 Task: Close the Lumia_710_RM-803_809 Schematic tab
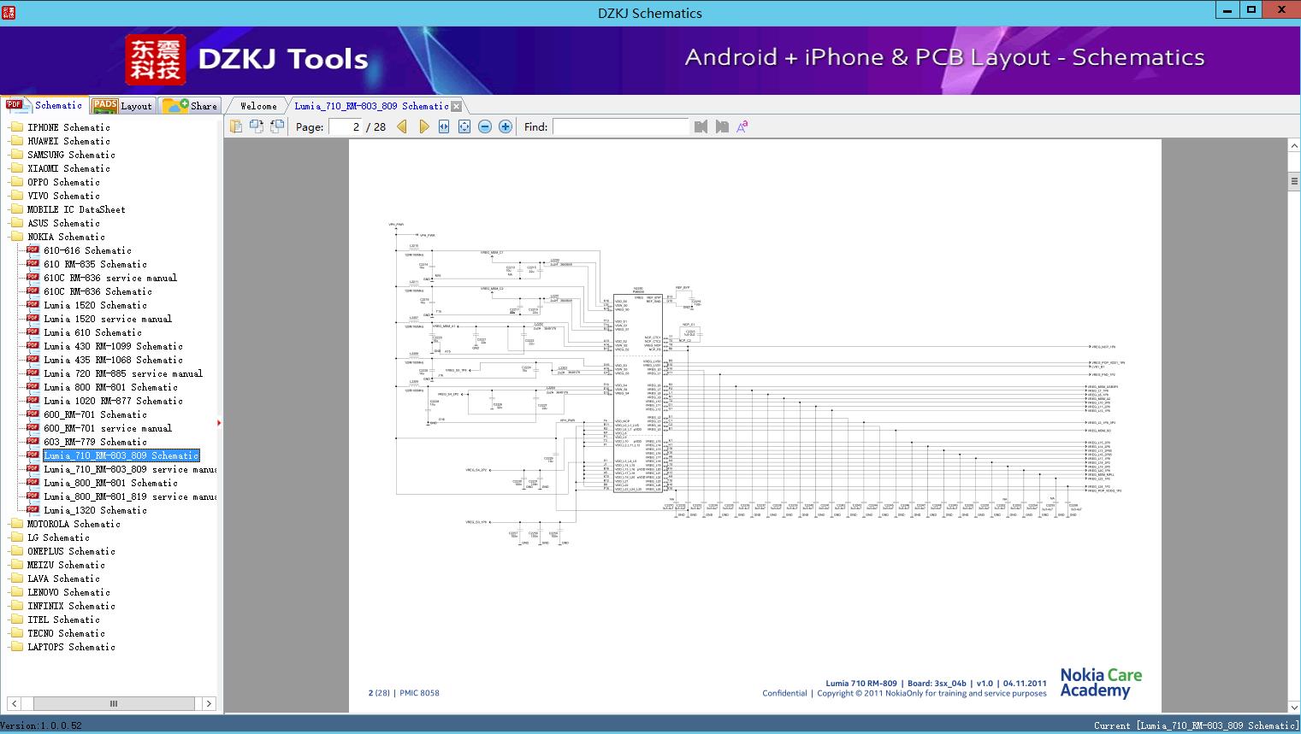tap(457, 106)
